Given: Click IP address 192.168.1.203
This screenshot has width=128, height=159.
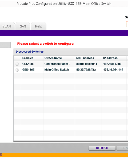Looking at the screenshot, I should tap(112, 64).
